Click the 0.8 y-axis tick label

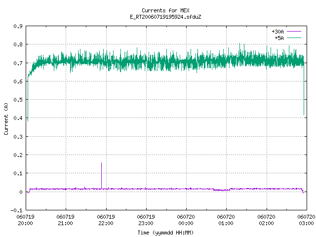[18, 44]
